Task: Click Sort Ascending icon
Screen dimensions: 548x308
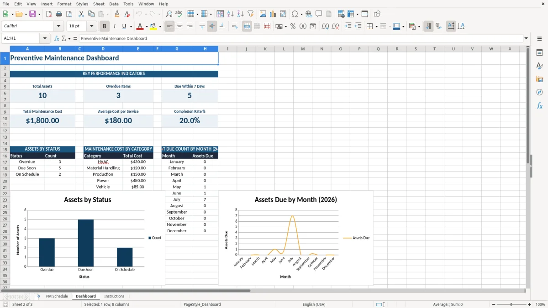Action: (x=231, y=14)
